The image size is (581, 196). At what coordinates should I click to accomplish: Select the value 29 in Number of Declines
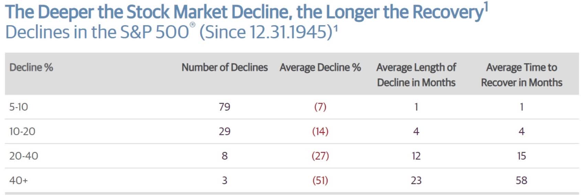(x=225, y=131)
